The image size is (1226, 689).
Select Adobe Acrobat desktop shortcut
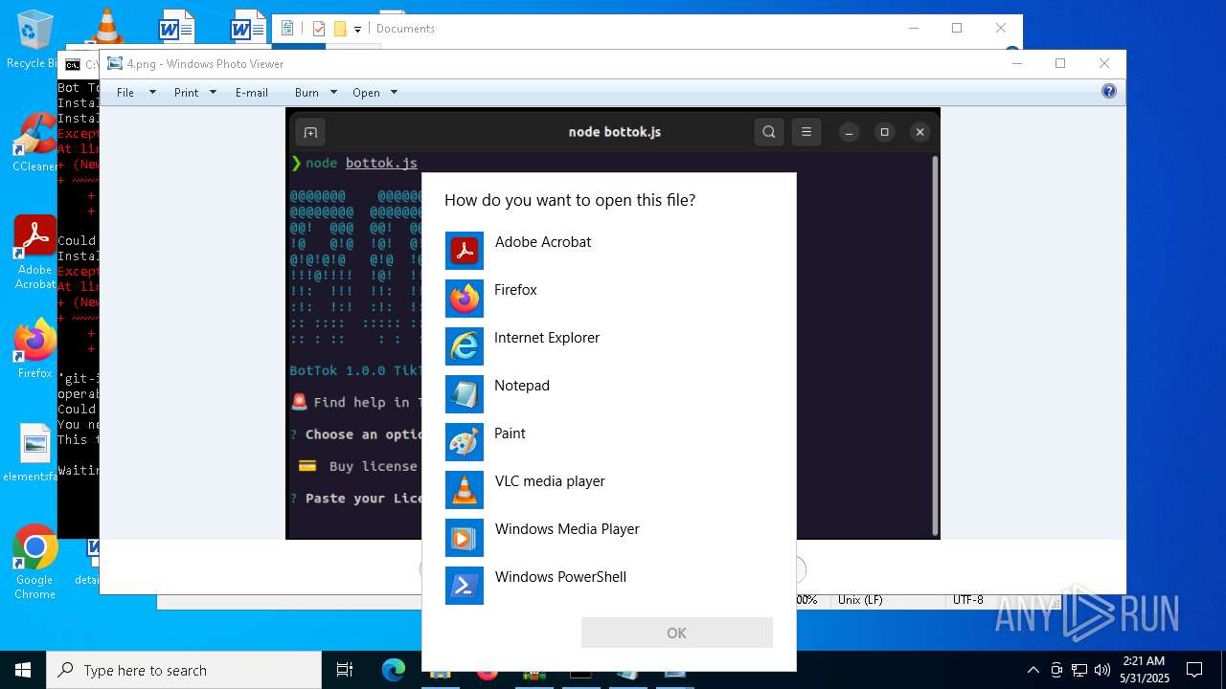[x=34, y=253]
